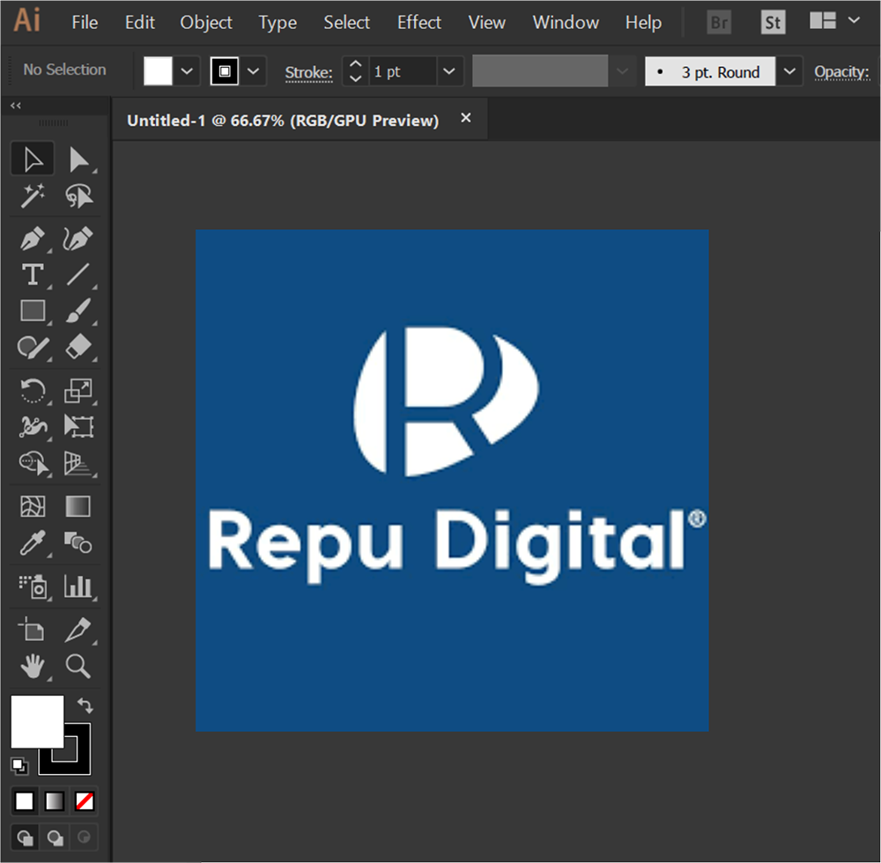Select the Mesh tool
This screenshot has height=863, width=881.
pyautogui.click(x=33, y=505)
